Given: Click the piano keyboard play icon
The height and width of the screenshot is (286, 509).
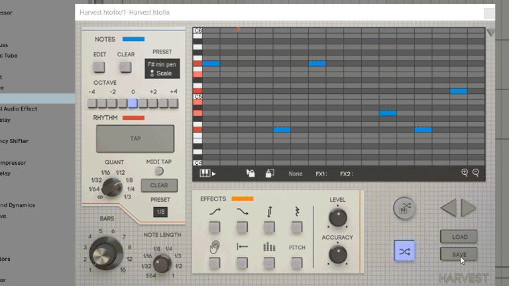Looking at the screenshot, I should pyautogui.click(x=207, y=173).
